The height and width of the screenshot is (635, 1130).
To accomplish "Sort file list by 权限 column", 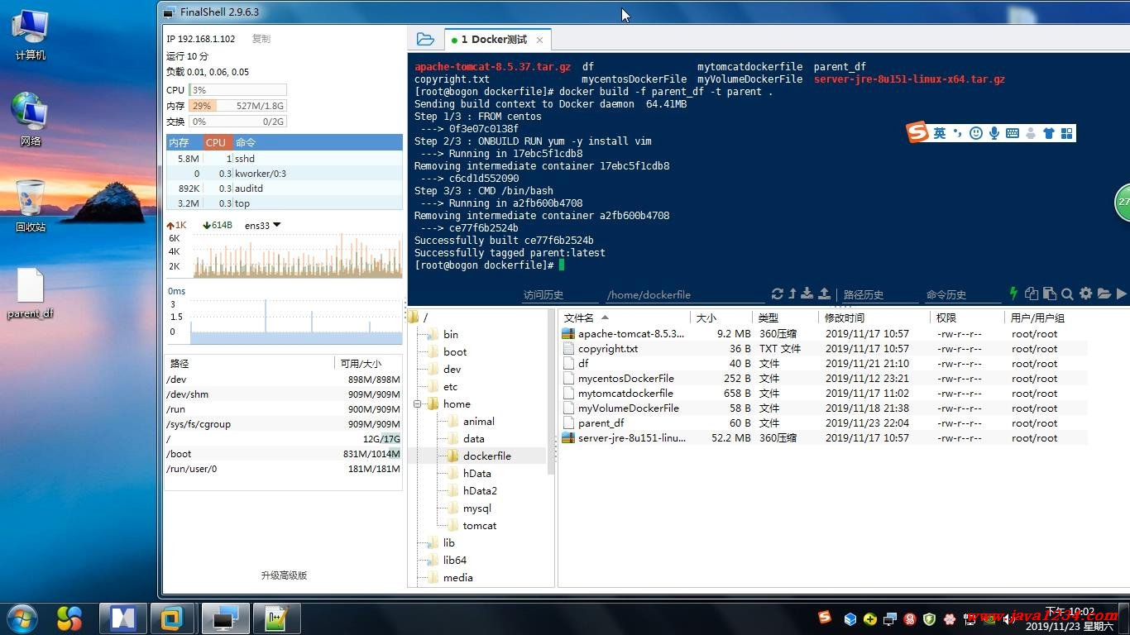I will pos(965,317).
